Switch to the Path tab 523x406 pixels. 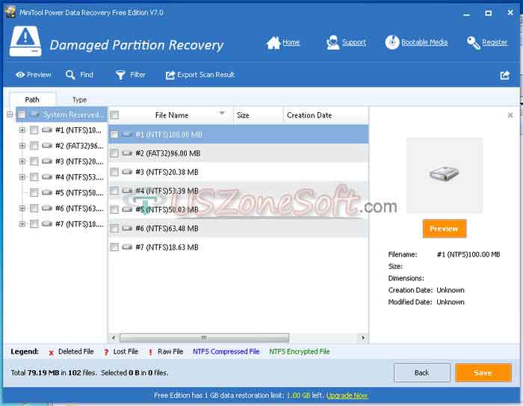(32, 99)
